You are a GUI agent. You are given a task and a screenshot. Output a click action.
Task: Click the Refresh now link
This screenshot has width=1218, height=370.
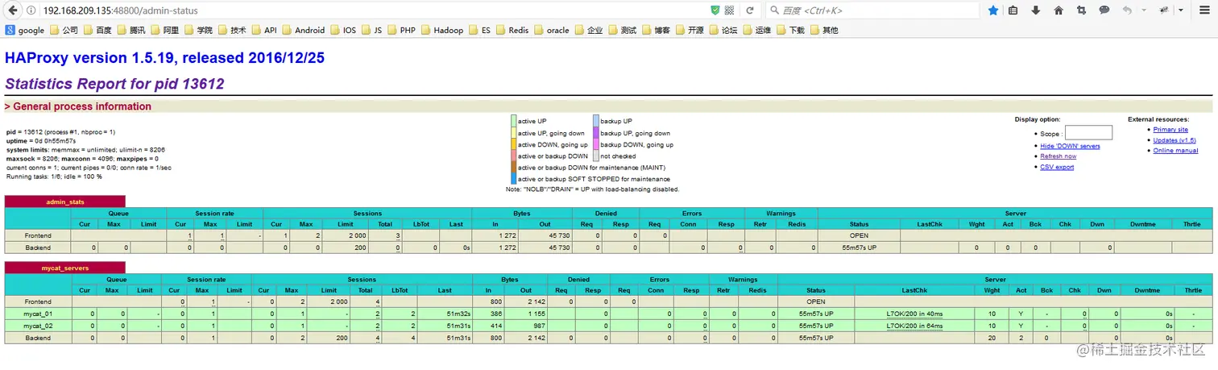point(1058,156)
